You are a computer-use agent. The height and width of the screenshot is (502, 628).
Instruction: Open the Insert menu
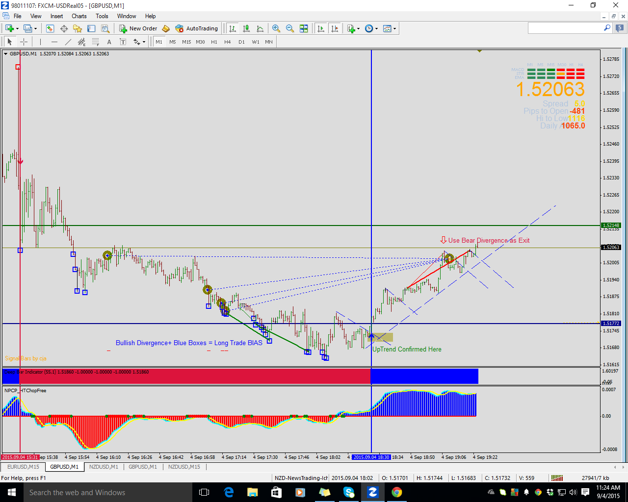[57, 16]
